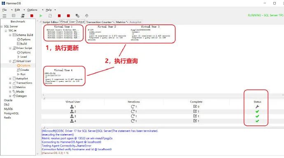Click the Virtual User 1 person icon
This screenshot has width=284, height=158.
[72, 107]
